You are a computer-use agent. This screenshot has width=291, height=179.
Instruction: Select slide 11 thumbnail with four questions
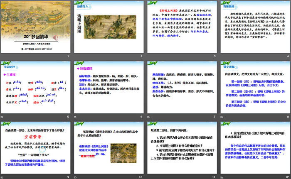pyautogui.click(x=182, y=148)
